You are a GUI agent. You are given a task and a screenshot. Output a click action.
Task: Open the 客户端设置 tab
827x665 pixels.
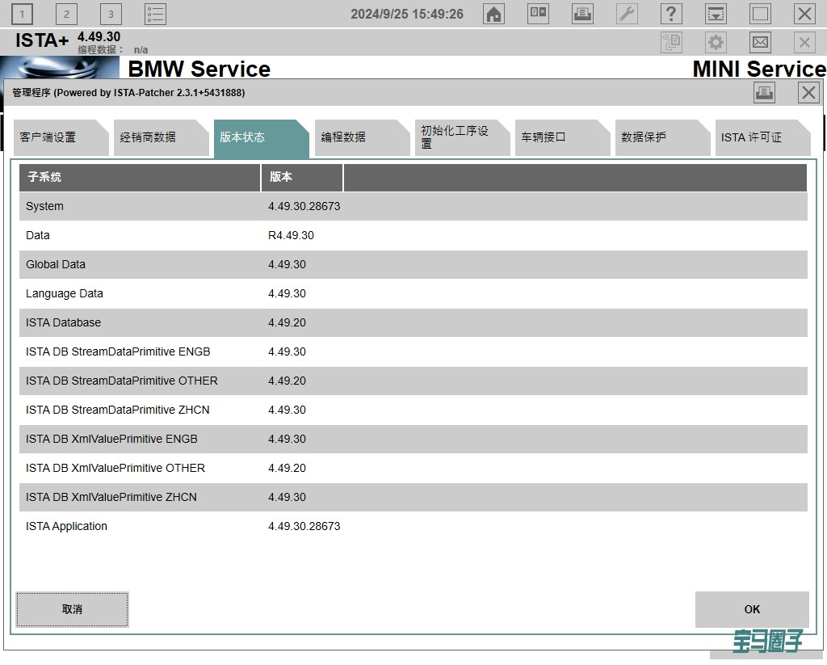tap(57, 137)
